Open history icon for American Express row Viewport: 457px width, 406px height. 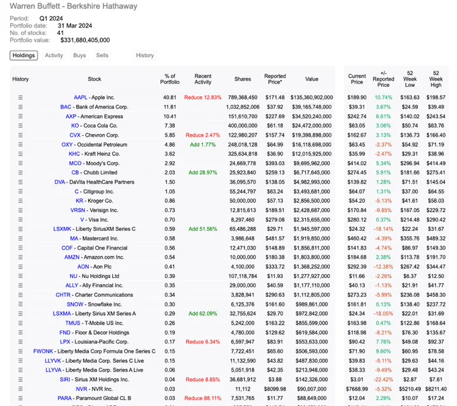20,116
